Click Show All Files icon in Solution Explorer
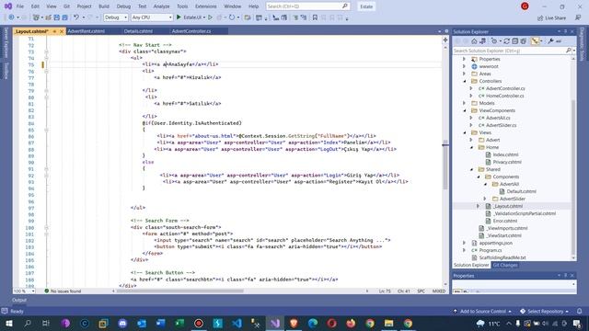 point(524,41)
